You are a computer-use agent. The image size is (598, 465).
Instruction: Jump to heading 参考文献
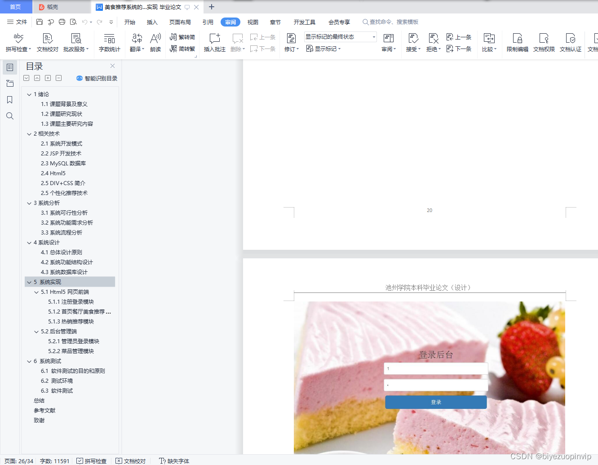44,411
